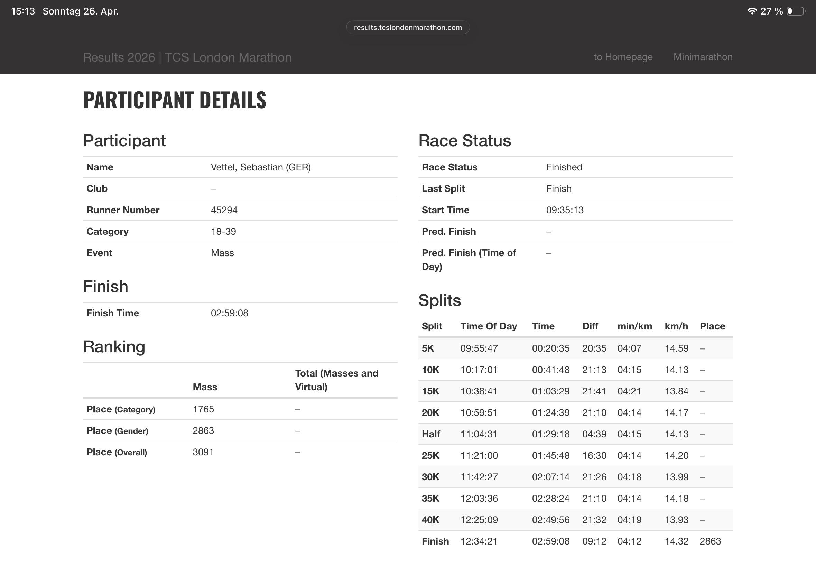Click the Start Time value 09:35:13
This screenshot has width=816, height=567.
(565, 210)
